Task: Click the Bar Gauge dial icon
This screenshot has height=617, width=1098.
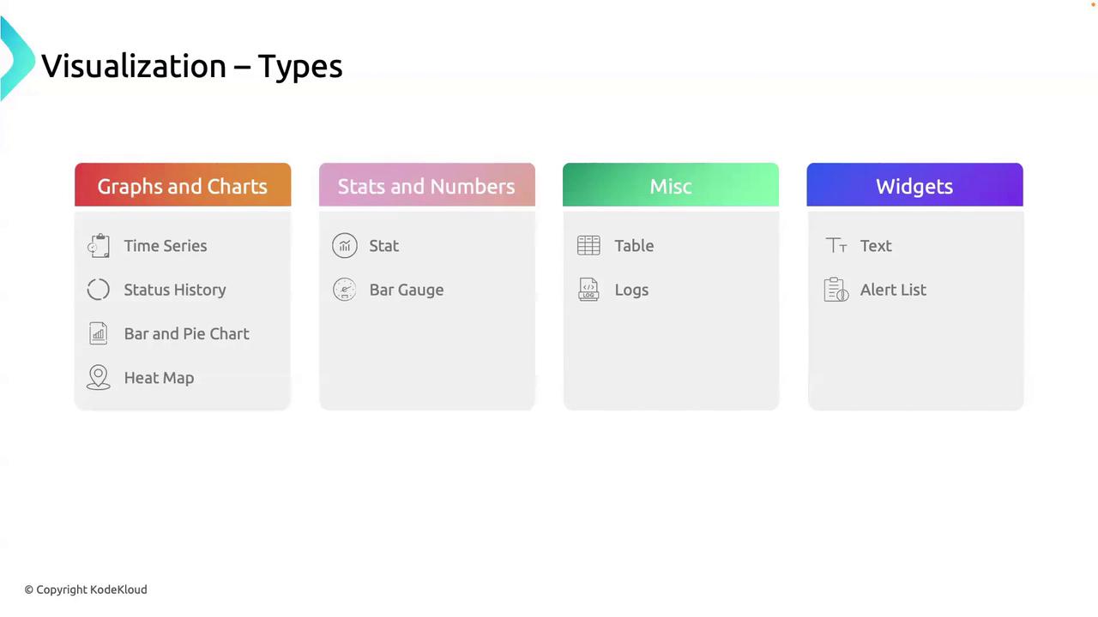Action: tap(344, 290)
